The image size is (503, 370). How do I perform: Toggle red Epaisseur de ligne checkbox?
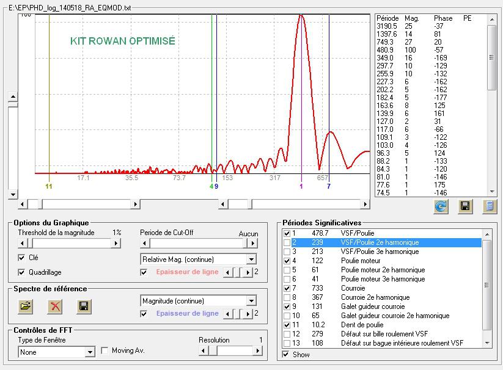(144, 272)
